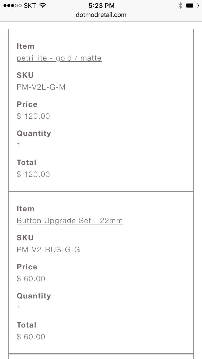Tap the Button Upgrade Set Total amount

[x=31, y=337]
